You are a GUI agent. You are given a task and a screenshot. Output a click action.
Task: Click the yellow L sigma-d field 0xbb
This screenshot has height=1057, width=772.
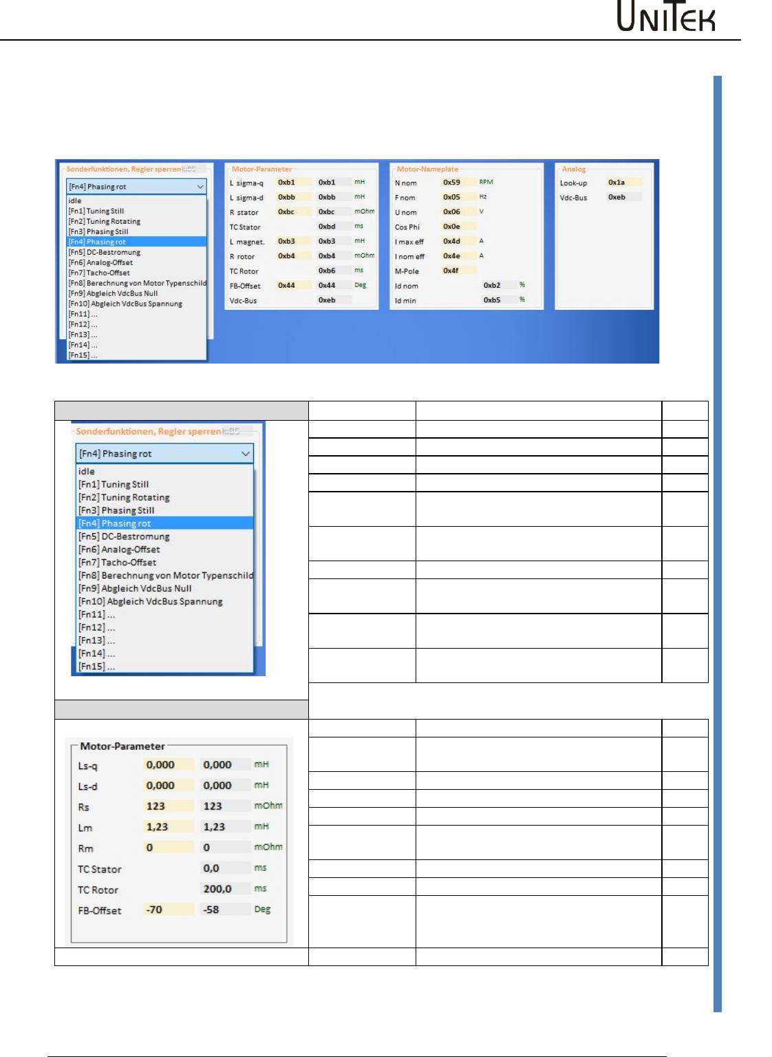tap(294, 197)
